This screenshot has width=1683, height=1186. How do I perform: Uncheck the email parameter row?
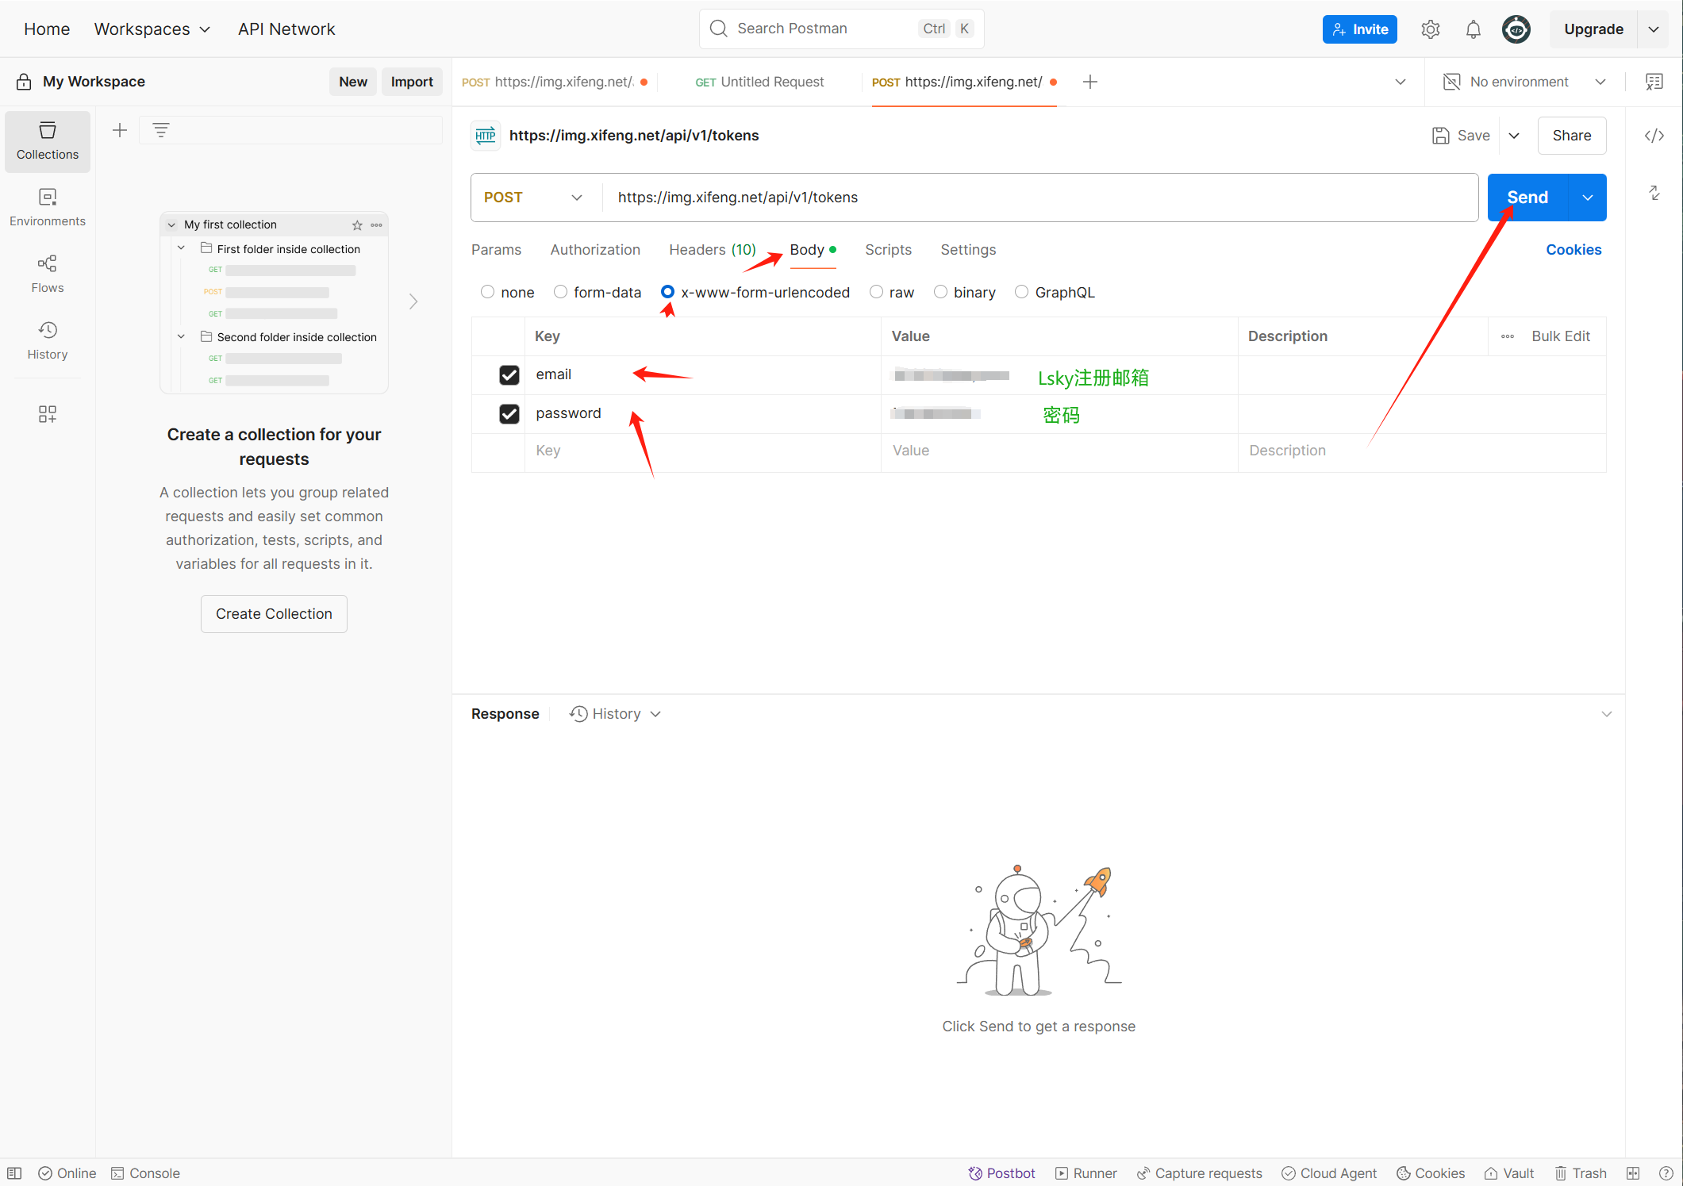509,374
